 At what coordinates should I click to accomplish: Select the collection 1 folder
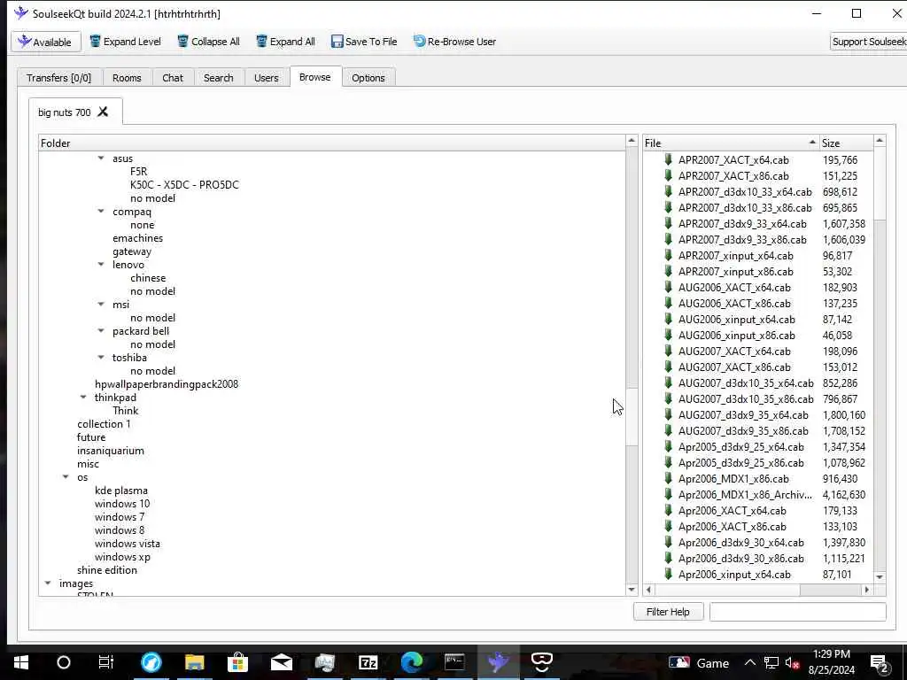coord(105,424)
